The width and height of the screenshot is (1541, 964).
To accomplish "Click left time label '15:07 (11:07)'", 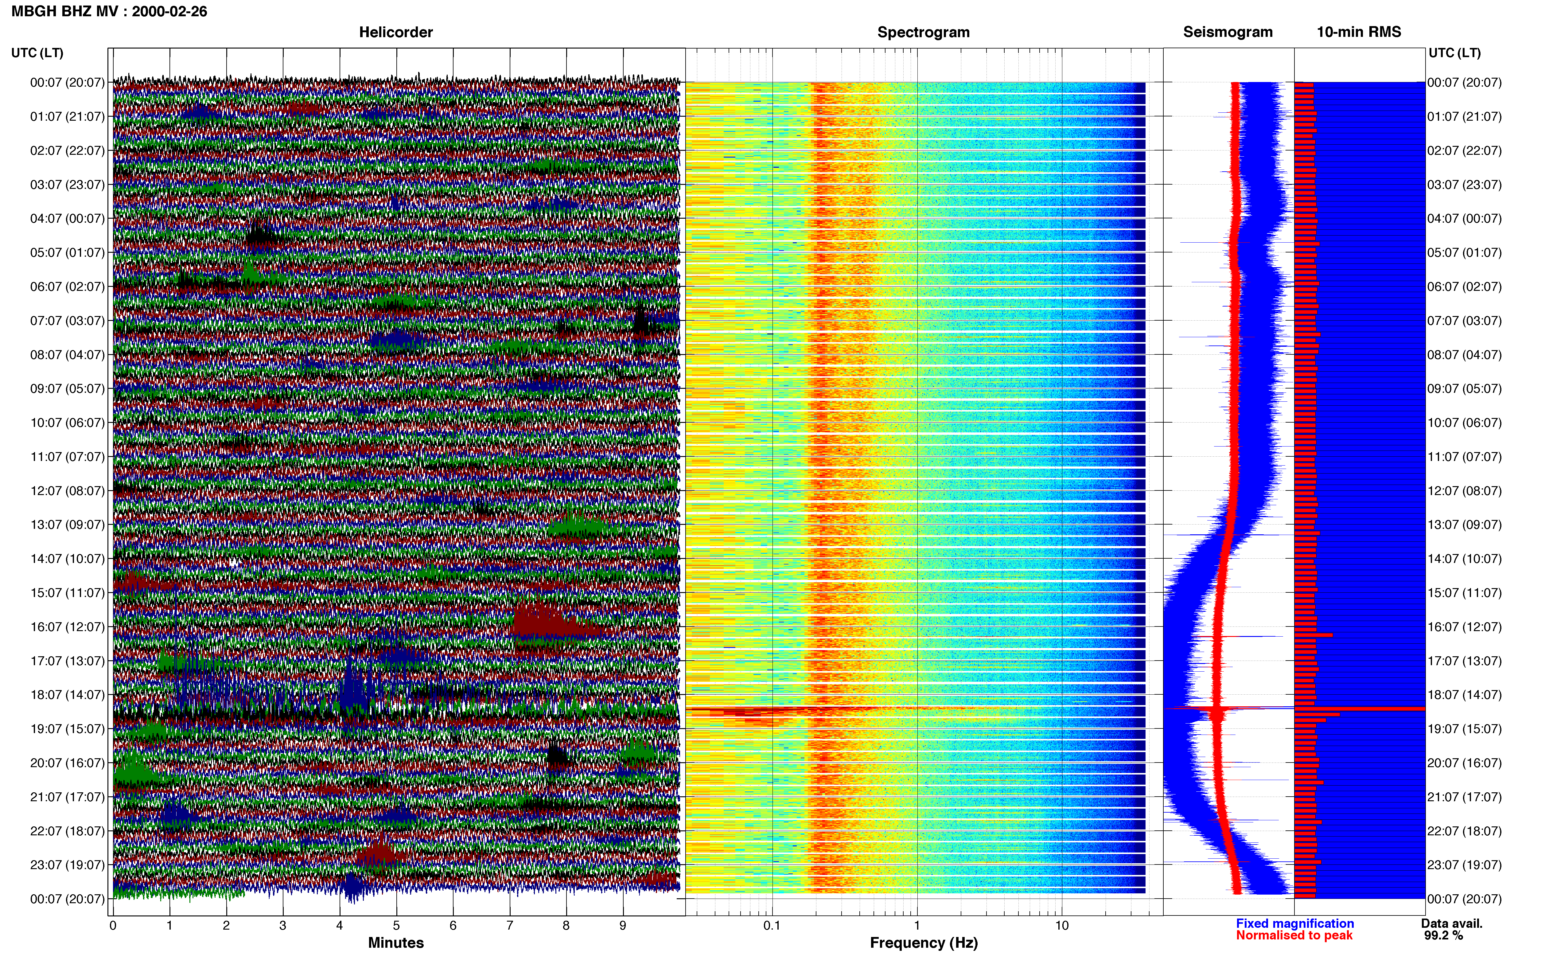I will click(67, 593).
